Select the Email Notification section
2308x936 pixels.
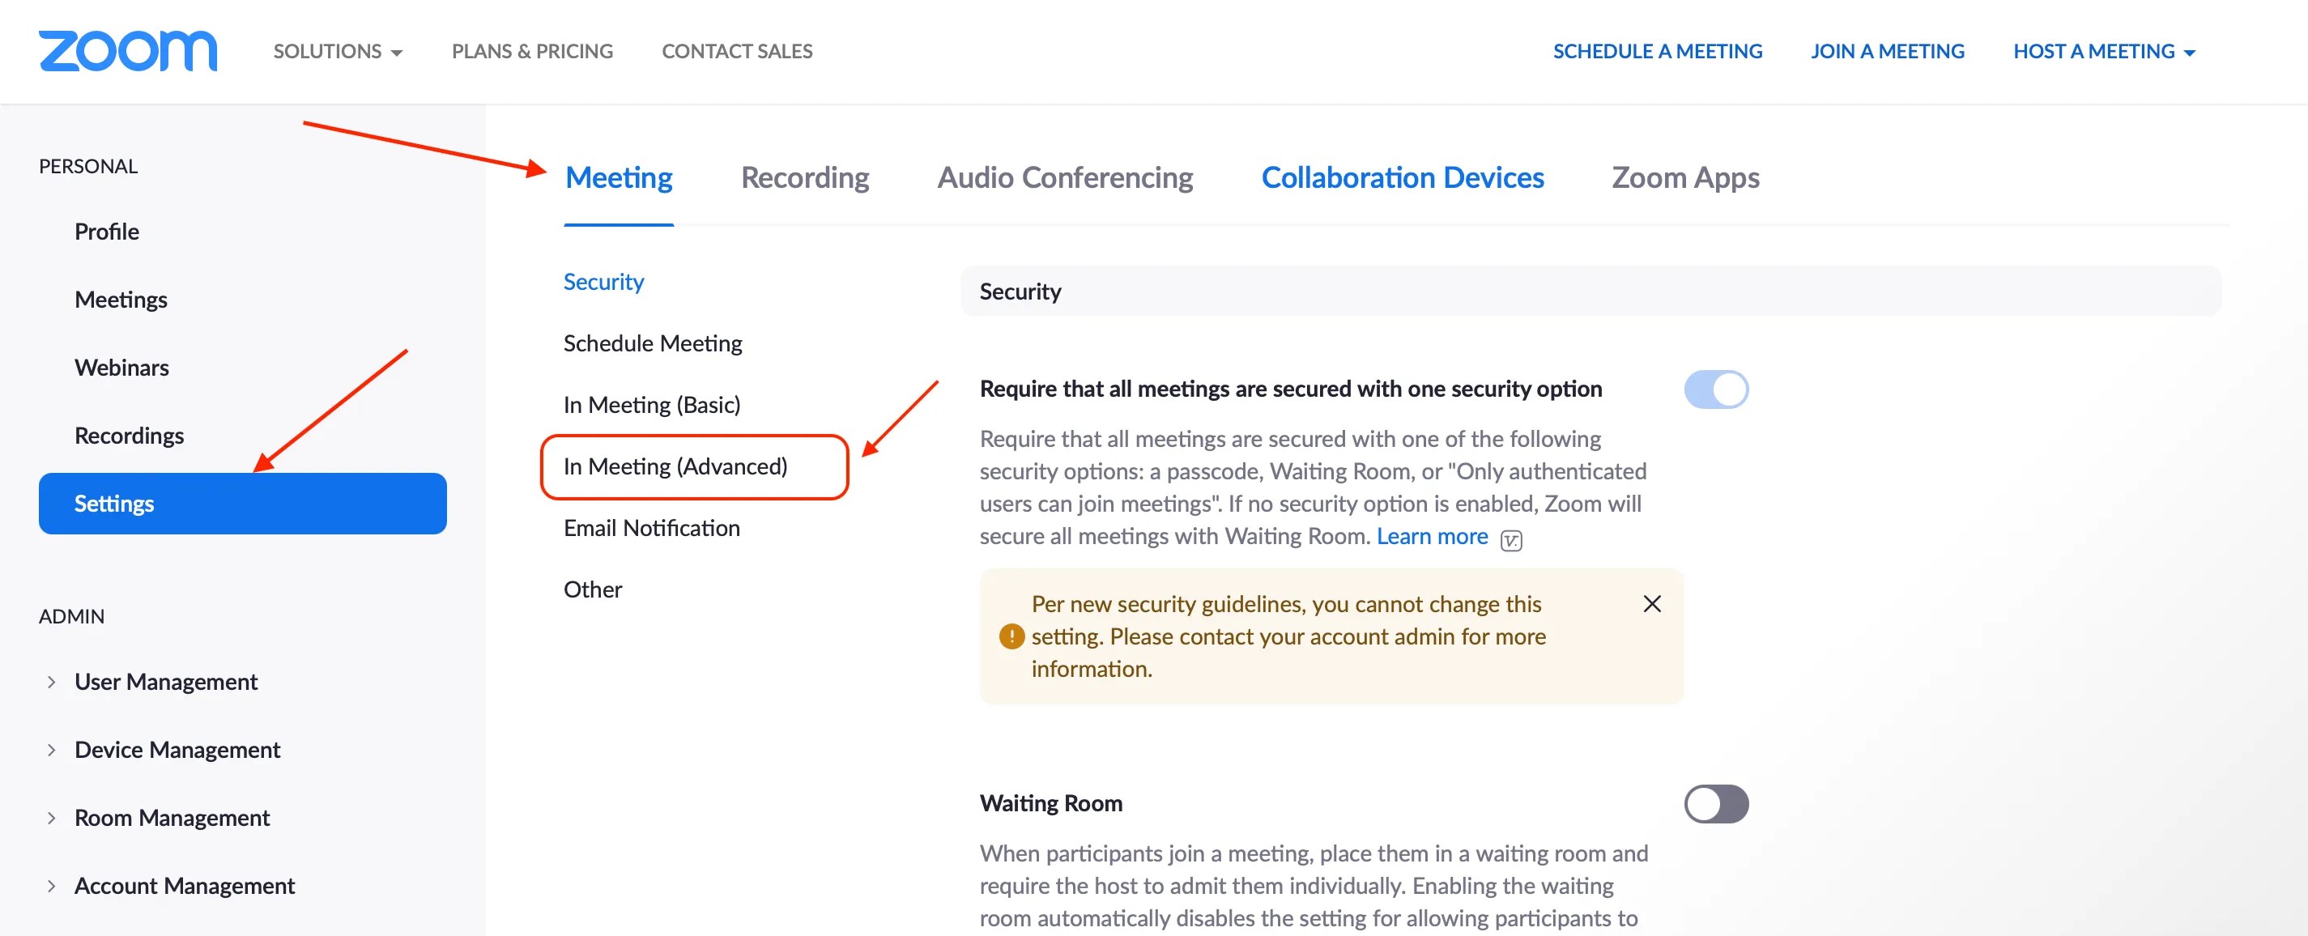point(650,528)
